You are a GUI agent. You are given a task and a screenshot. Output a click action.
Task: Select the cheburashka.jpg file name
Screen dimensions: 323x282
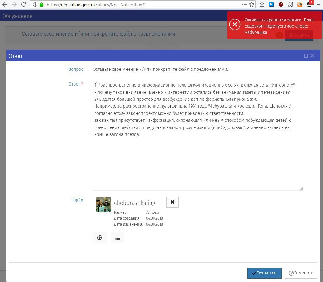[x=134, y=203]
